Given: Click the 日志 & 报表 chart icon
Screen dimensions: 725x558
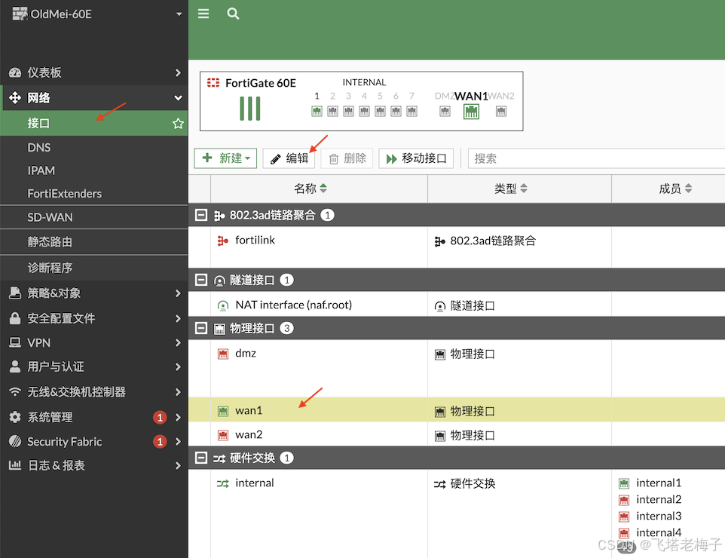Looking at the screenshot, I should coord(15,465).
